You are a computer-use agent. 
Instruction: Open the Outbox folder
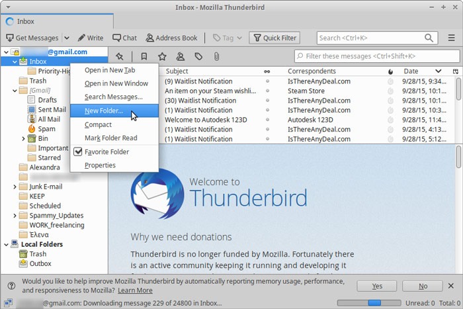click(40, 263)
